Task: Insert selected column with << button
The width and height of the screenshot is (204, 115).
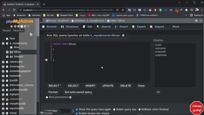Action: [158, 92]
